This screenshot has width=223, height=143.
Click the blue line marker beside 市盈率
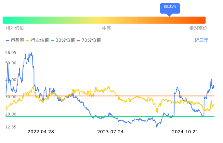click(8, 40)
